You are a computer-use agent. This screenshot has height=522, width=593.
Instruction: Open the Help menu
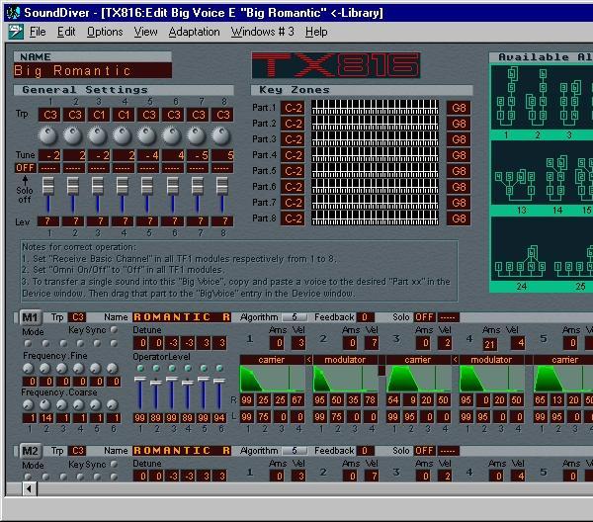point(316,32)
